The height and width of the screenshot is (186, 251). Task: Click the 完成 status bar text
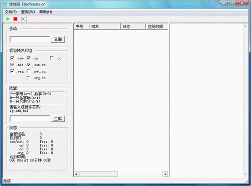pyautogui.click(x=7, y=181)
